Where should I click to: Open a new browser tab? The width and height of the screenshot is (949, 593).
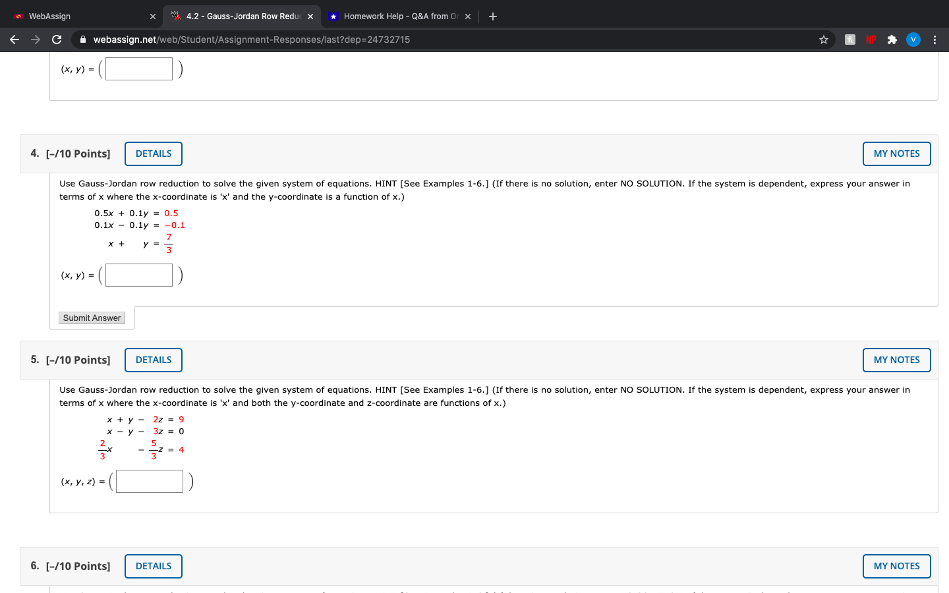(493, 16)
